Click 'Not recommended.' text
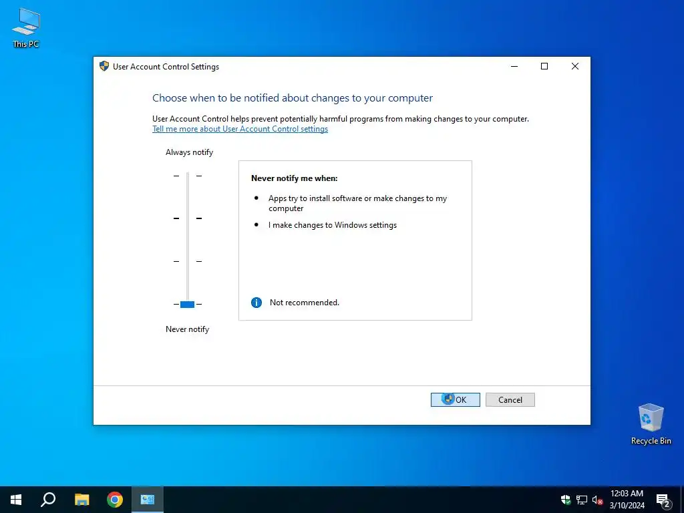684x513 pixels. coord(305,303)
